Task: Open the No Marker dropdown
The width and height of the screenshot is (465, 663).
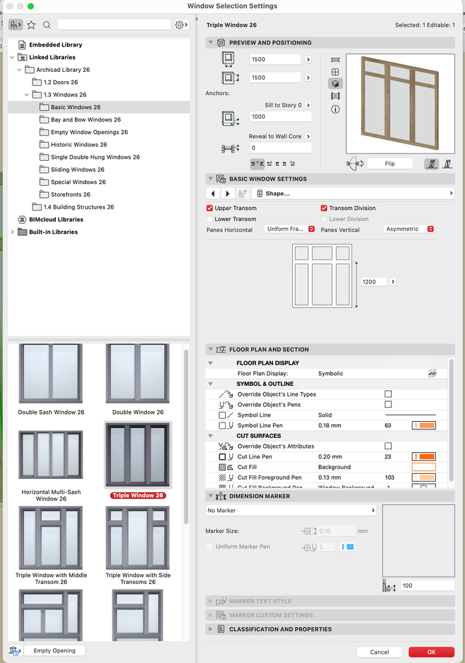Action: click(x=291, y=510)
